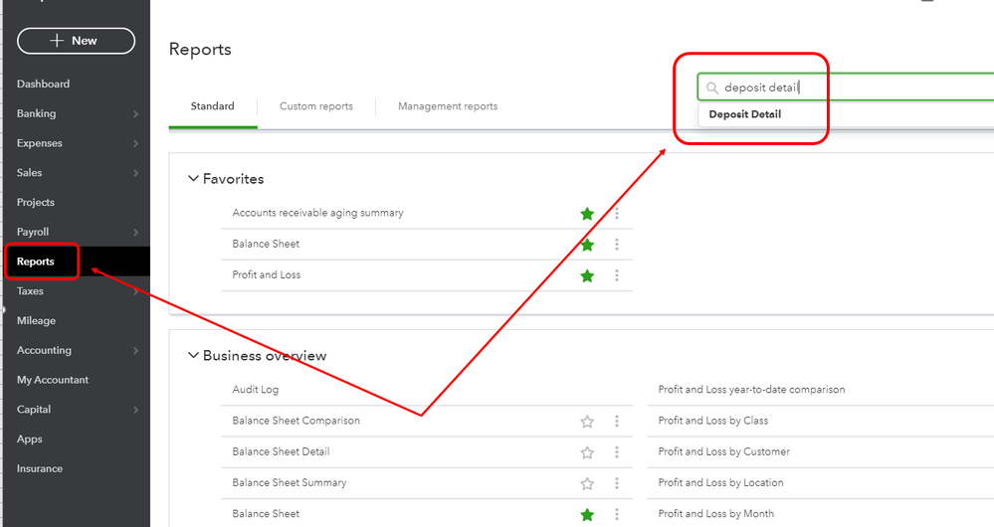
Task: Click the search magnifier icon
Action: 711,88
